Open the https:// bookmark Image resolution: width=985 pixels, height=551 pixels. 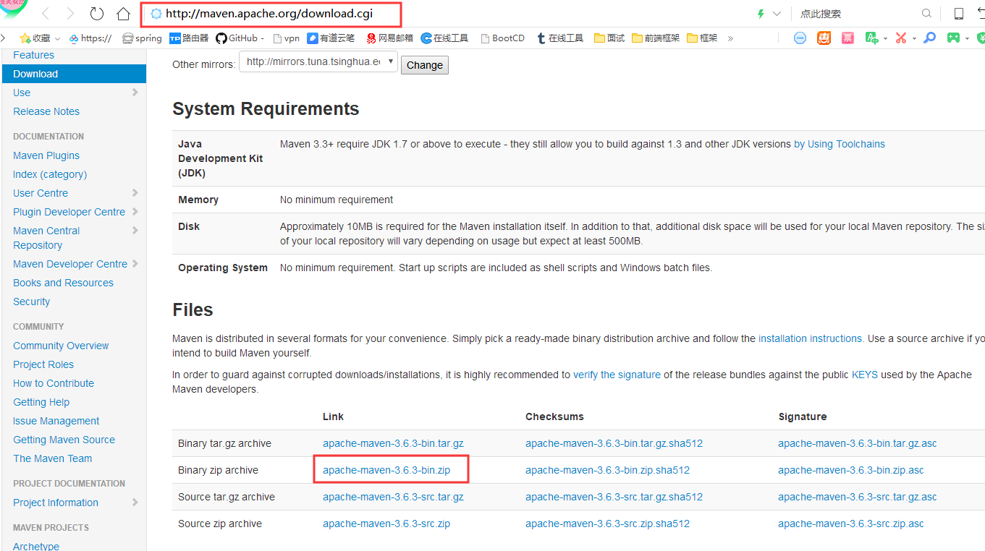pyautogui.click(x=90, y=38)
